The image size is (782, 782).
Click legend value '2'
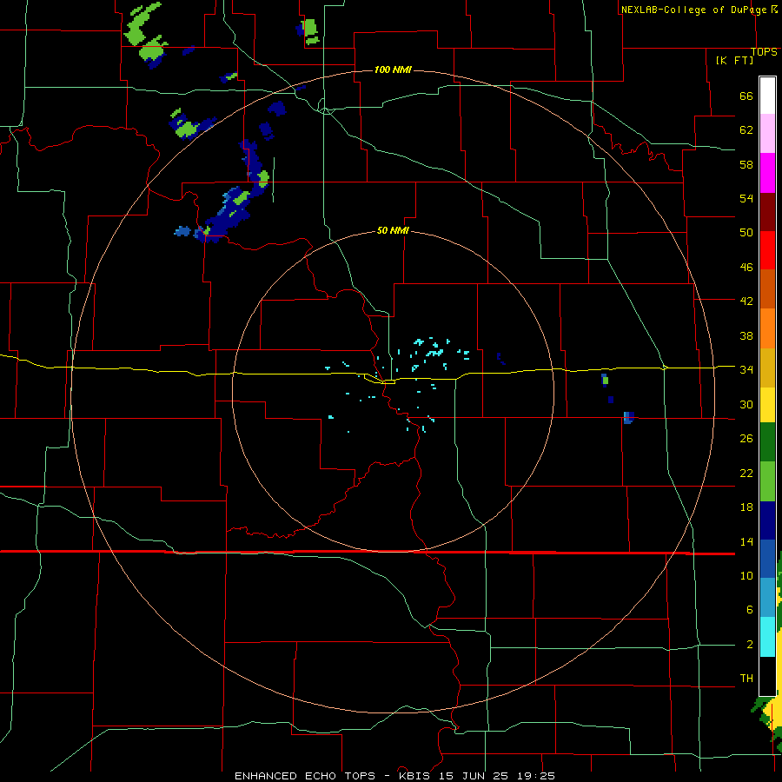(x=749, y=645)
